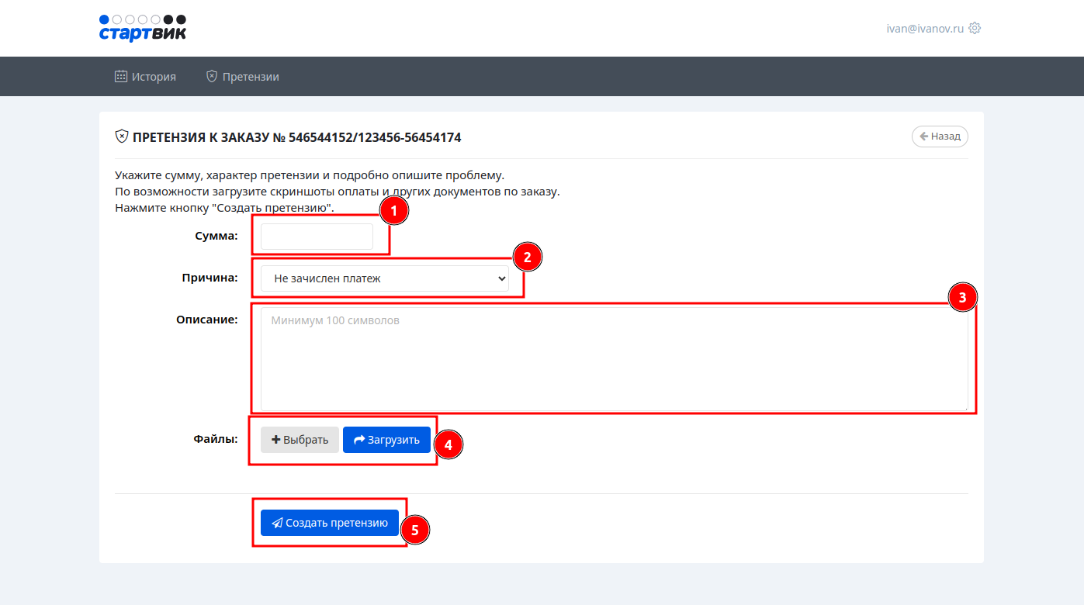1084x605 pixels.
Task: Click the Причина field label
Action: [210, 278]
